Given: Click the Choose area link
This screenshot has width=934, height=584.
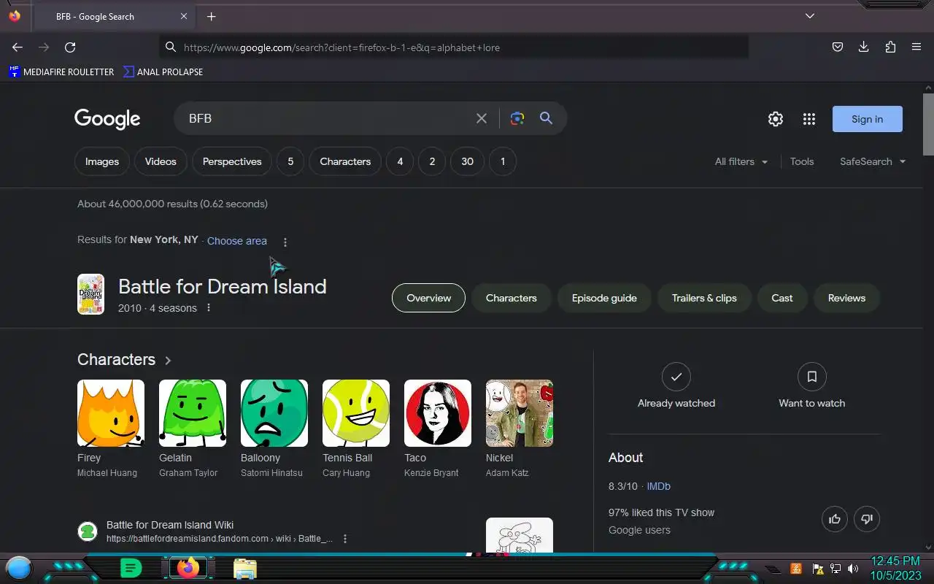Looking at the screenshot, I should point(237,241).
